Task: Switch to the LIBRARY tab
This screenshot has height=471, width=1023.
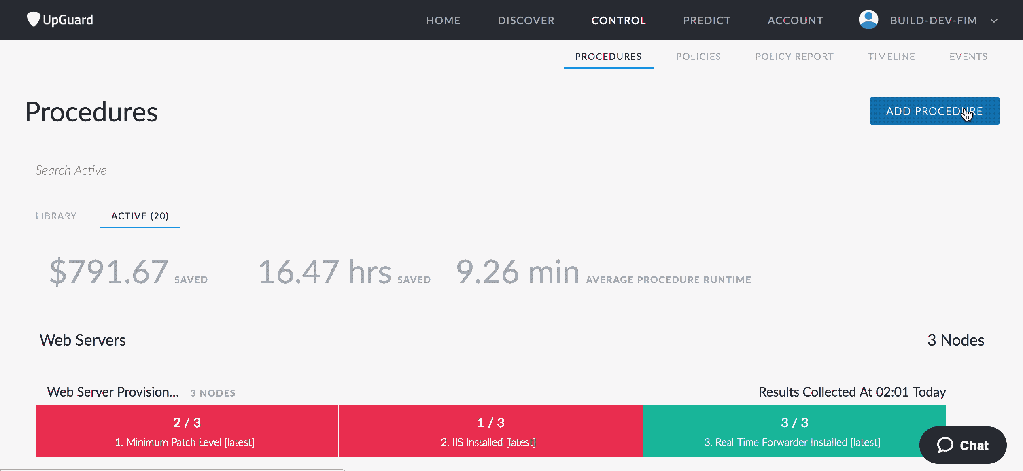Action: click(56, 216)
